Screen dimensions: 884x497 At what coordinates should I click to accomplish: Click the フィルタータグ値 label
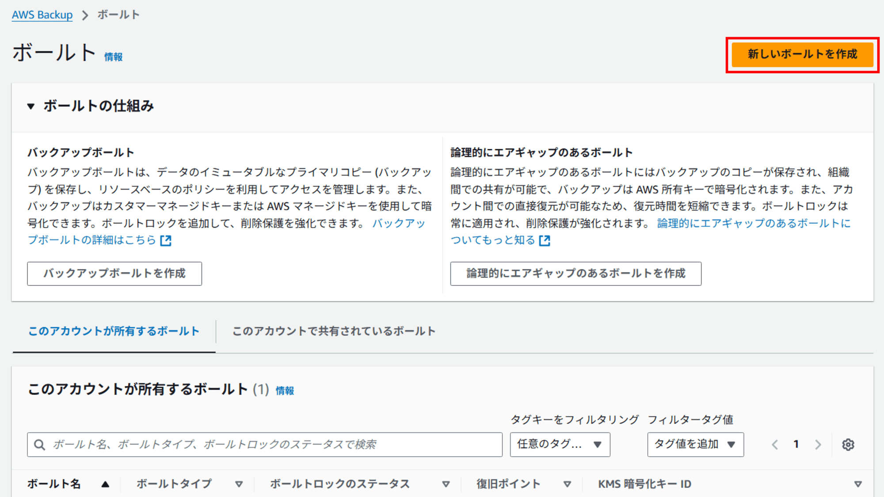tap(690, 419)
